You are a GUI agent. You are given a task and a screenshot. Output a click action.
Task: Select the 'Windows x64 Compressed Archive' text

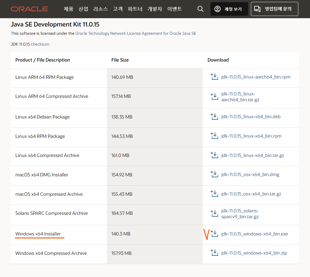tap(51, 253)
